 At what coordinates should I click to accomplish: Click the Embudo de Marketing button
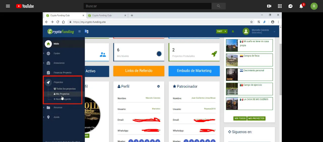click(194, 71)
